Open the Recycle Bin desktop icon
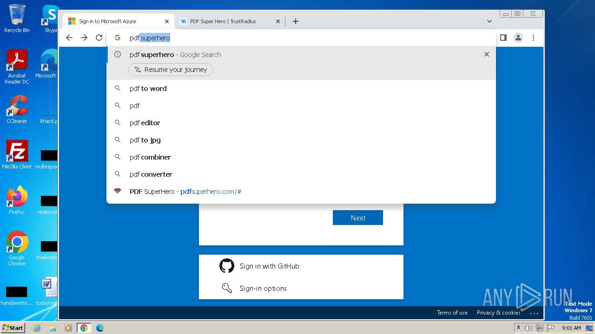 tap(17, 19)
